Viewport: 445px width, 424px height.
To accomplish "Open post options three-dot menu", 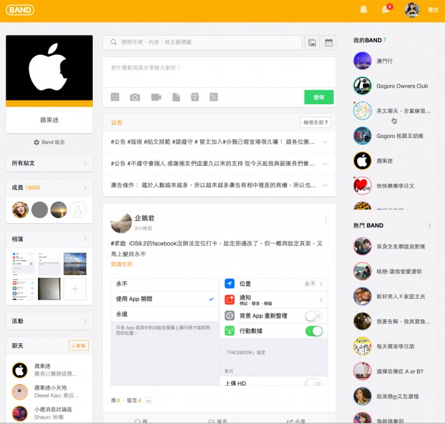I will click(x=325, y=220).
